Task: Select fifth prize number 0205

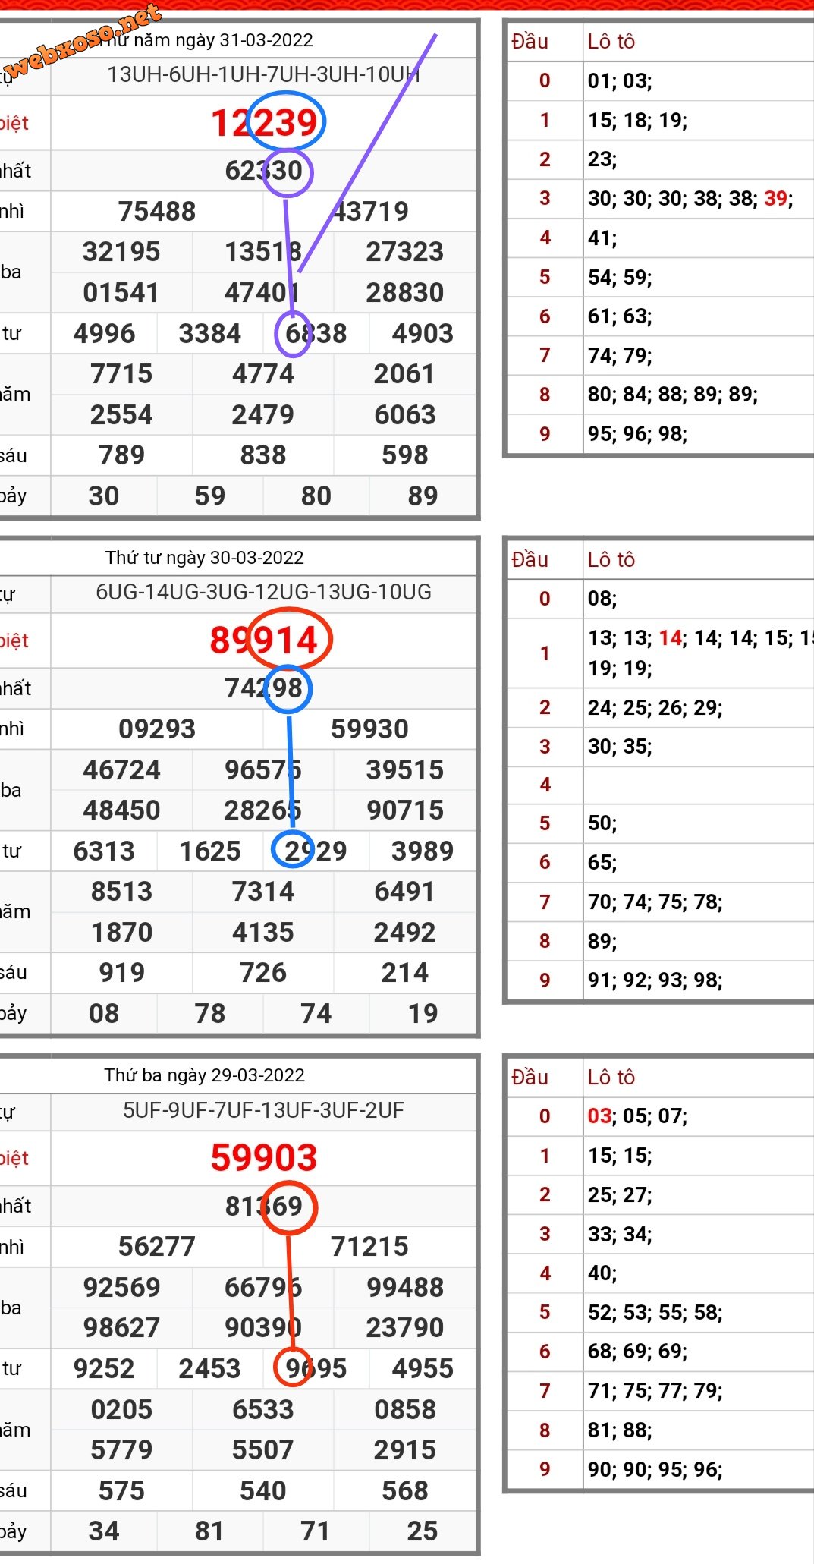Action: click(121, 1409)
